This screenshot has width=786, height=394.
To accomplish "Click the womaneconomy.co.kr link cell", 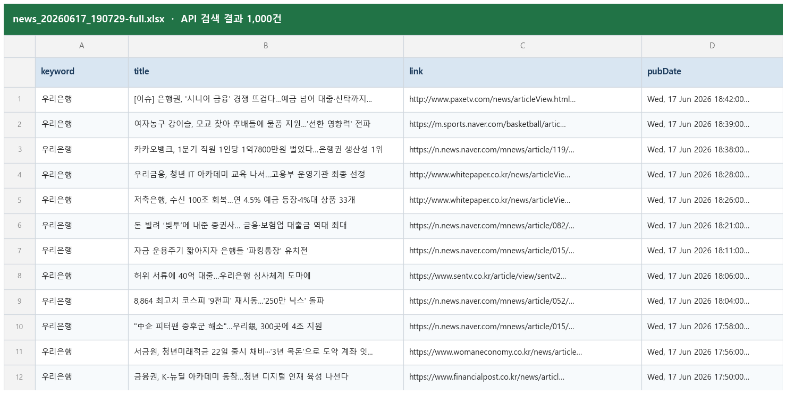I will [522, 352].
